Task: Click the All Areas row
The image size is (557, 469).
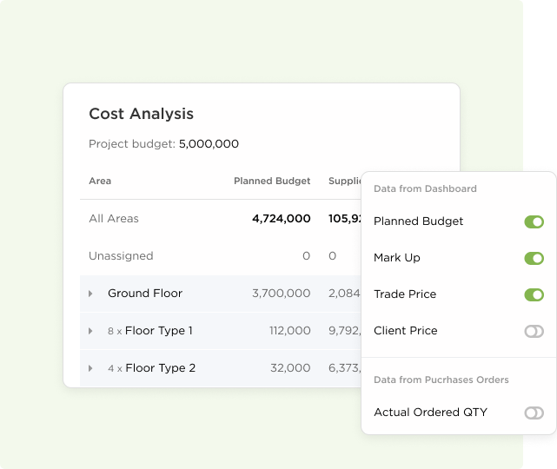Action: point(220,219)
